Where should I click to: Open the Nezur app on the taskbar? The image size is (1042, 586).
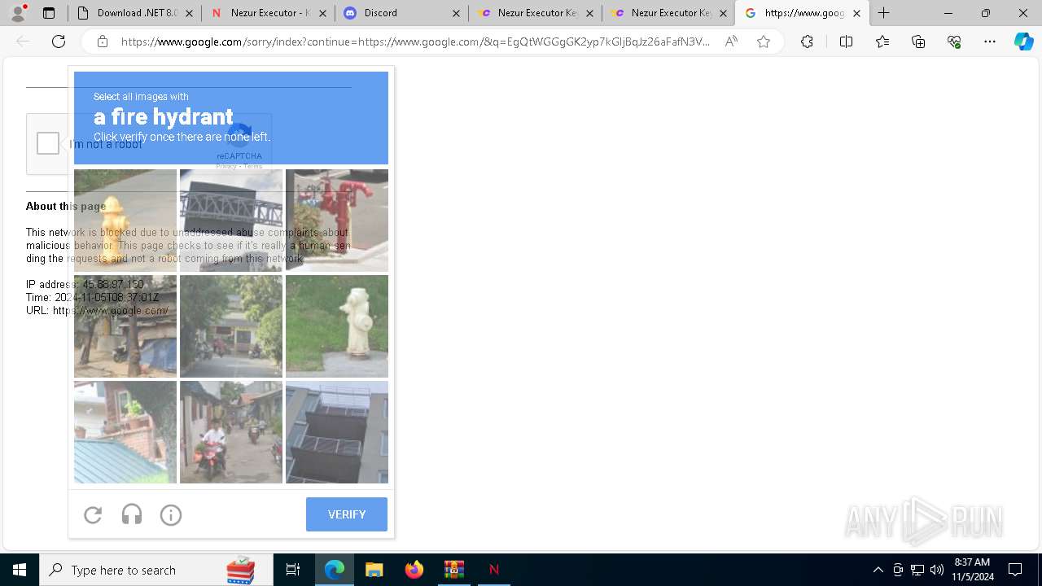pos(493,570)
